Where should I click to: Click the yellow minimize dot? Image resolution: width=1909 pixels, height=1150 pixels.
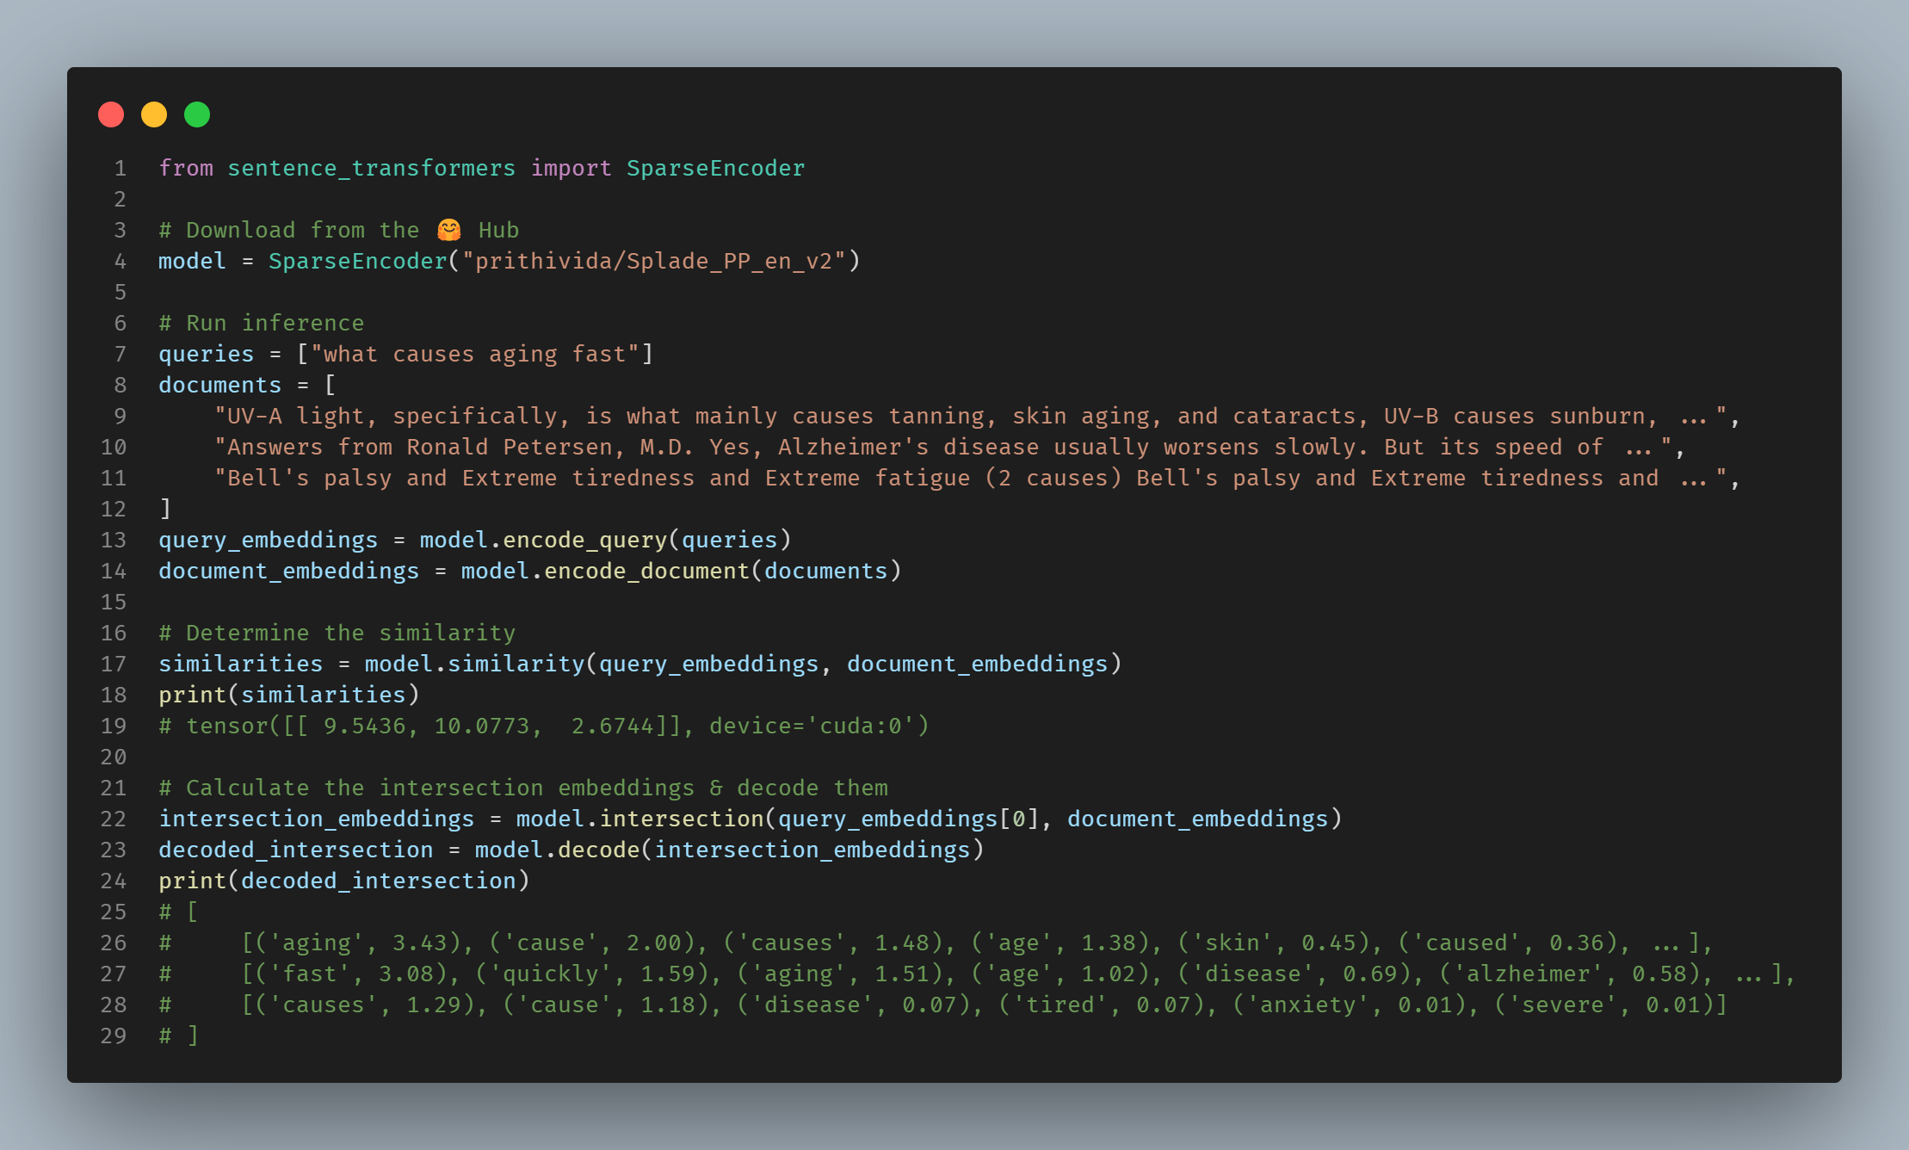(x=154, y=114)
